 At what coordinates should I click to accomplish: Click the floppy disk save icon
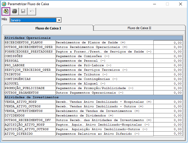tap(23, 11)
